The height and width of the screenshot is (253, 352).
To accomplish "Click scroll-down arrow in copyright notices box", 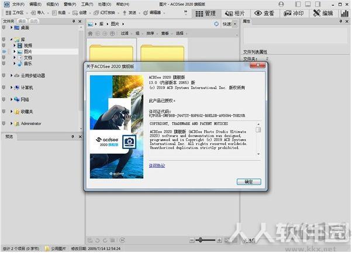I will (258, 154).
